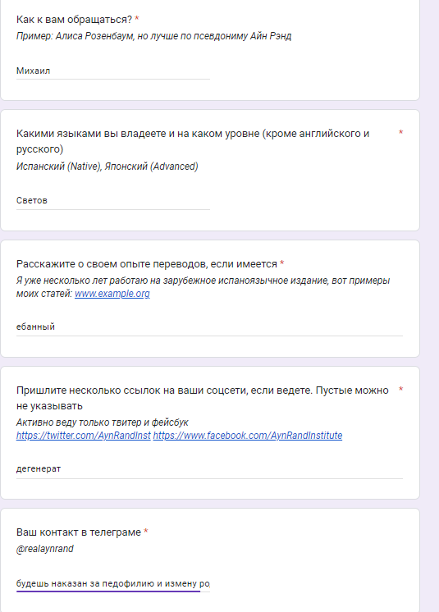Open the www.example.org link

[112, 294]
